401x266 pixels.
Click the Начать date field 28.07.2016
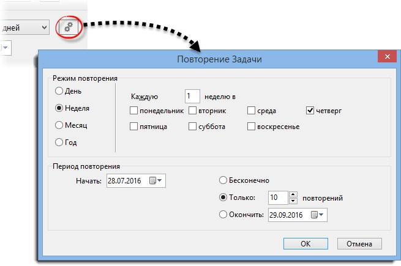point(136,180)
